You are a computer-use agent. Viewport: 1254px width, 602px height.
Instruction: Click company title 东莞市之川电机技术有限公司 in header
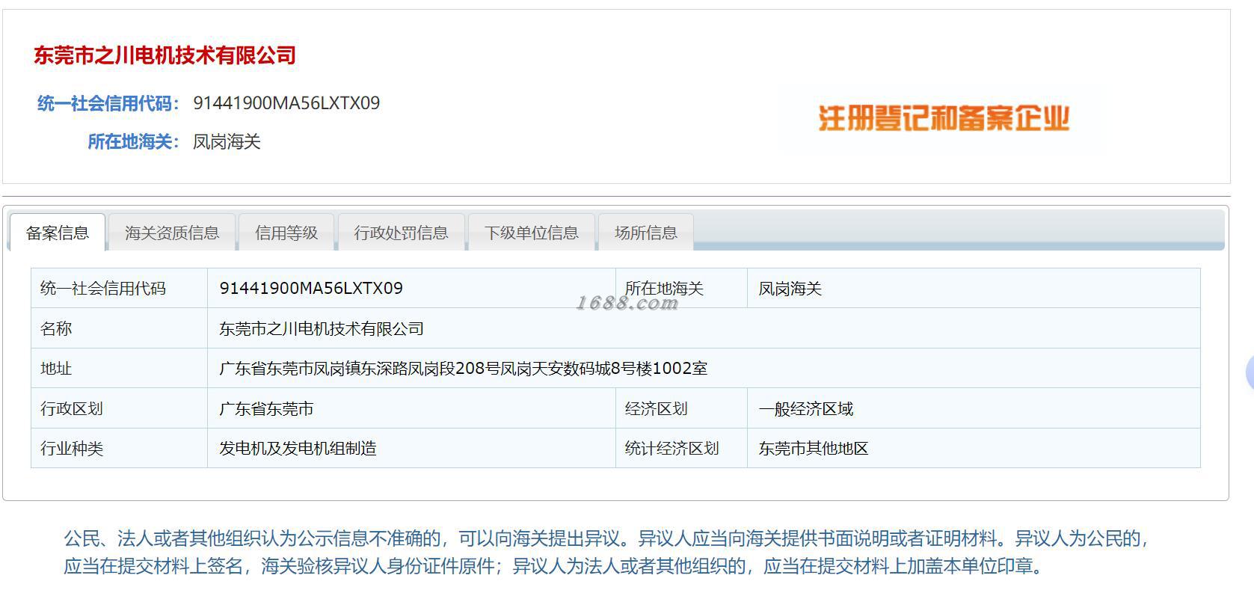pos(165,55)
